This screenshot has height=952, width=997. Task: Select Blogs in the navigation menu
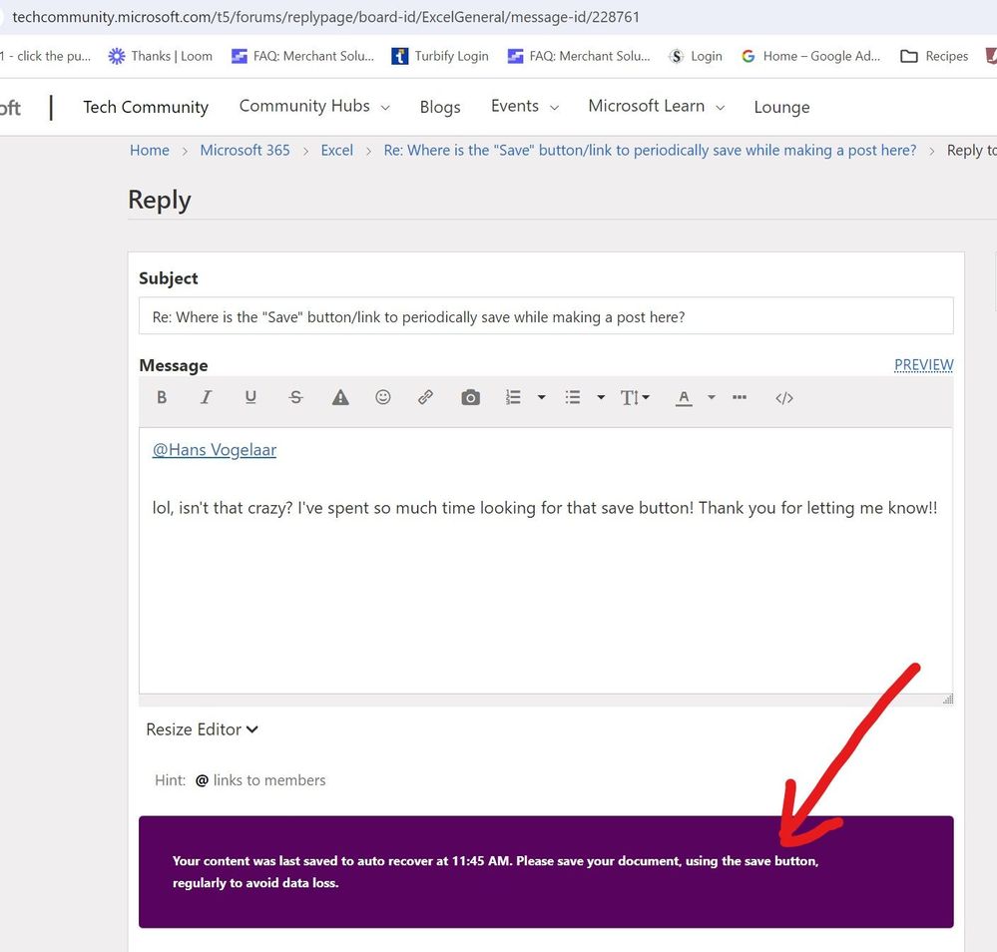439,106
